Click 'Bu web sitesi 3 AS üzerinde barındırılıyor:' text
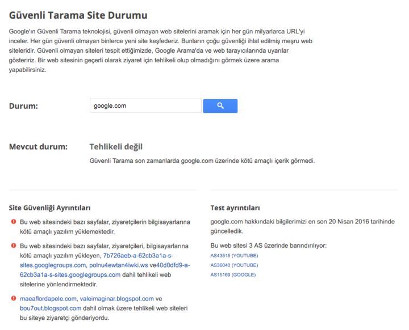Screen dimensions: 409x330 268,246
